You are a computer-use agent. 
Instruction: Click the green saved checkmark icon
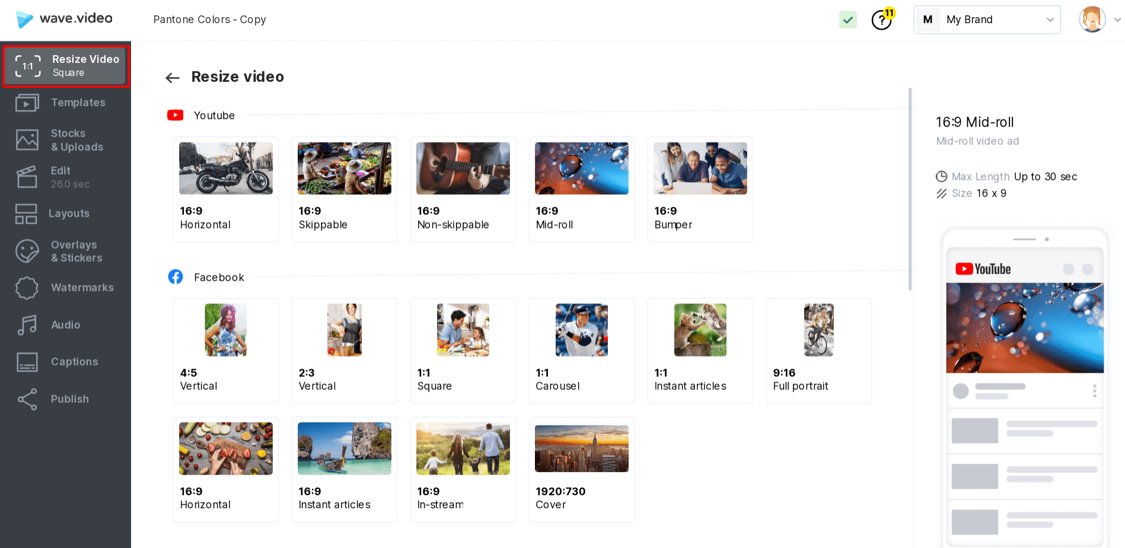pos(848,20)
